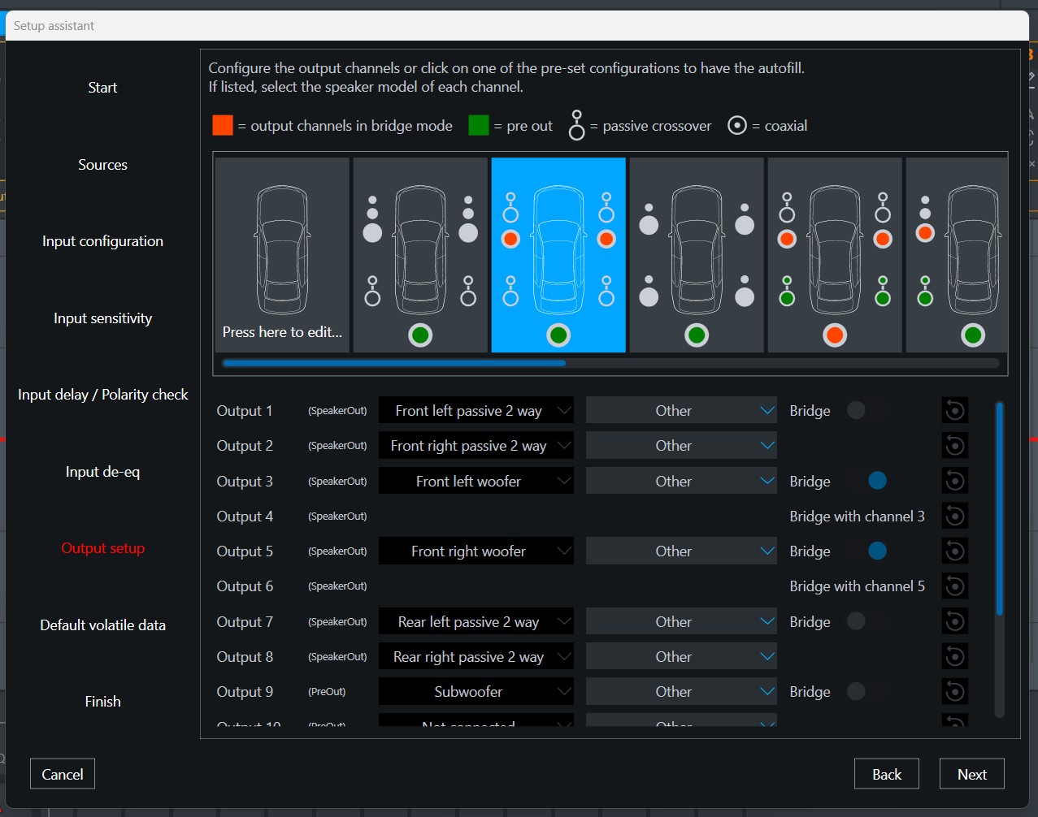
Task: Pick the preset with solid white front speakers and passive rears
Action: 420,255
